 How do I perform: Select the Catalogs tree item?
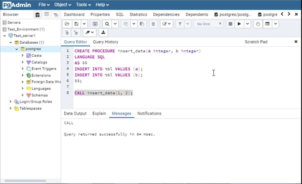(39, 62)
